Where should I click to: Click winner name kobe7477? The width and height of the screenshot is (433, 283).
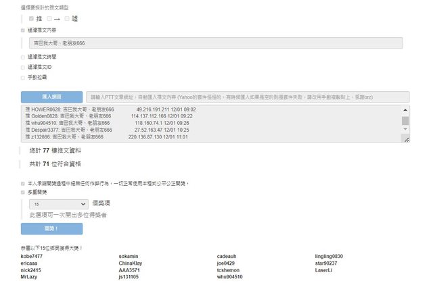pyautogui.click(x=31, y=257)
